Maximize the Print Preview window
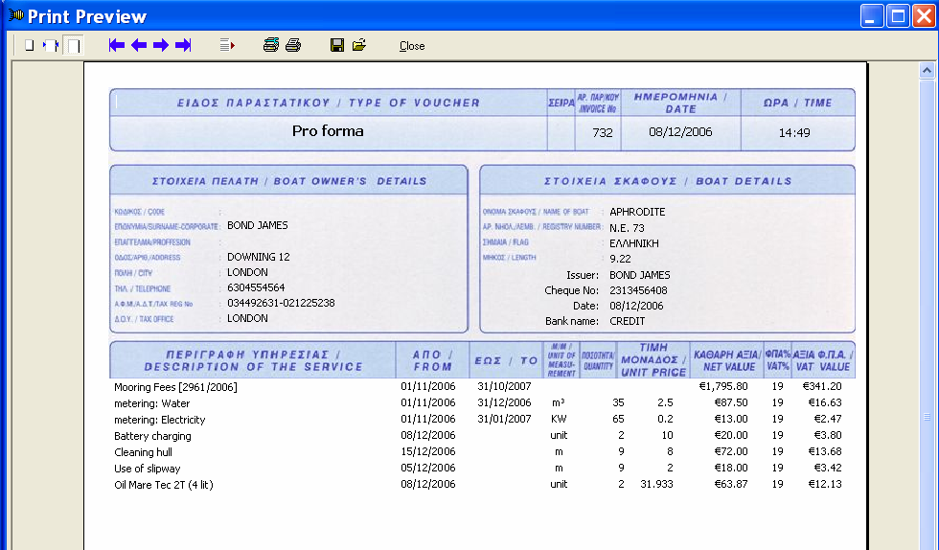 coord(899,16)
